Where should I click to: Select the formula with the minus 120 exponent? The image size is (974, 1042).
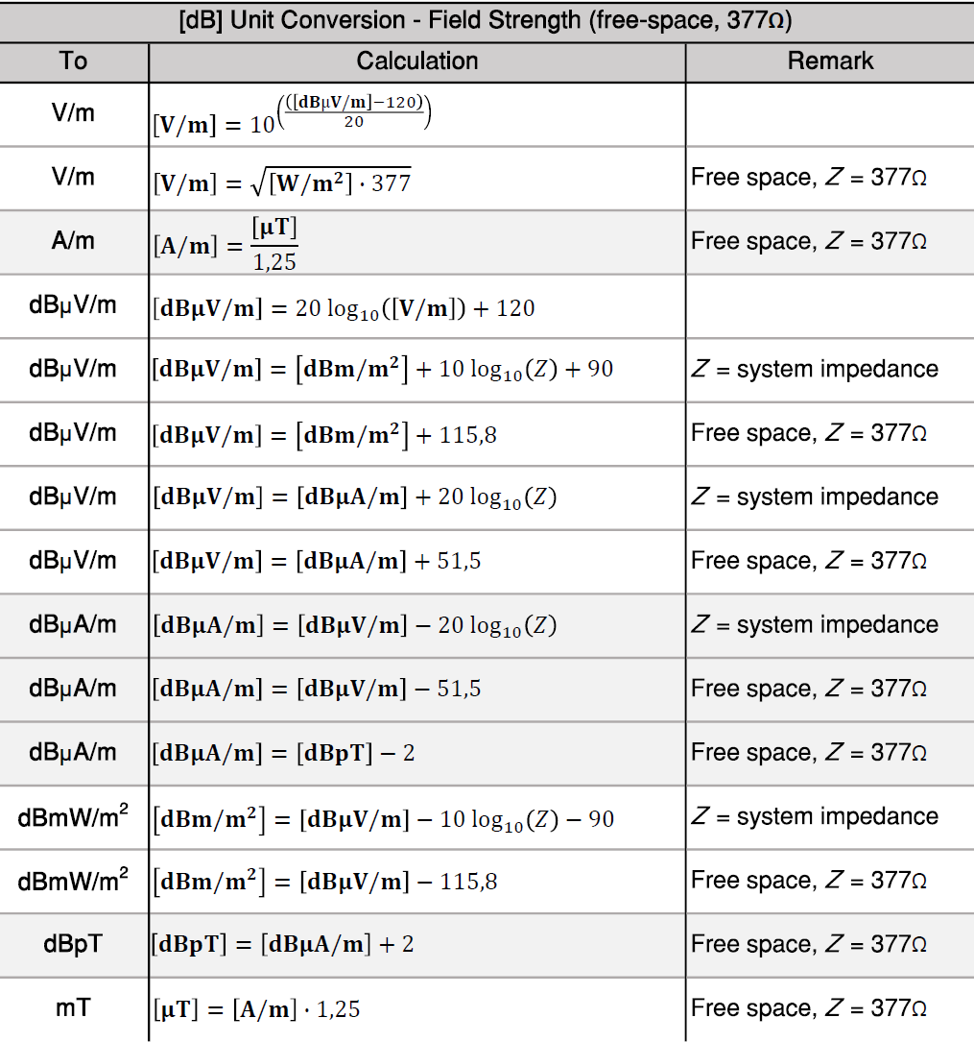[293, 115]
